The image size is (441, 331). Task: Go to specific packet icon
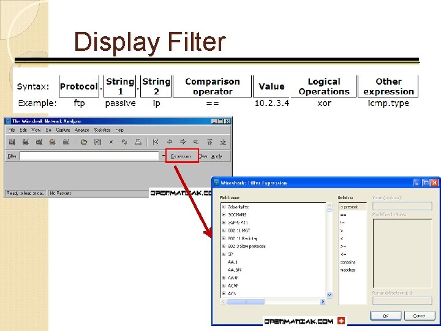tap(196, 142)
